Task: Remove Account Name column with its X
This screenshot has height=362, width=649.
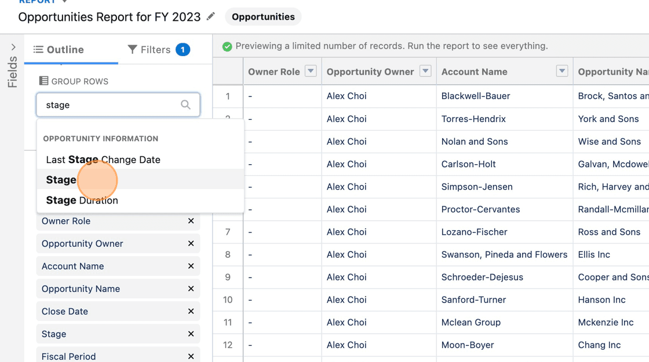Action: (191, 266)
